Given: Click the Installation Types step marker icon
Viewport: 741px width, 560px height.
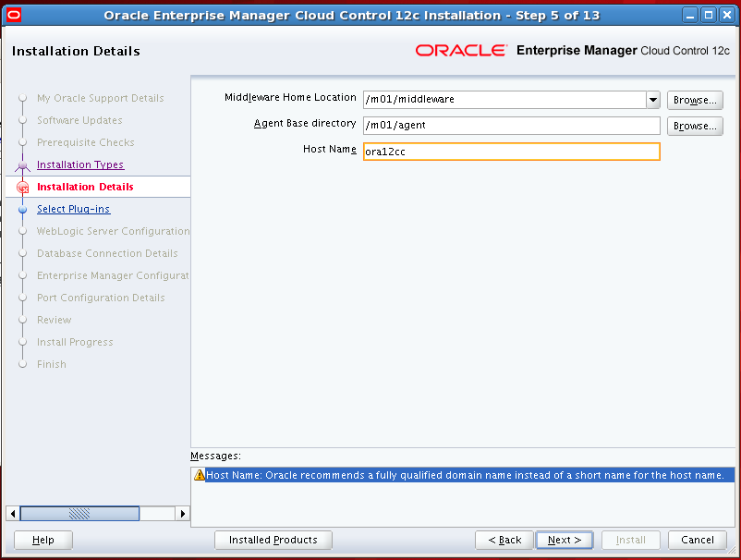Looking at the screenshot, I should click(23, 165).
